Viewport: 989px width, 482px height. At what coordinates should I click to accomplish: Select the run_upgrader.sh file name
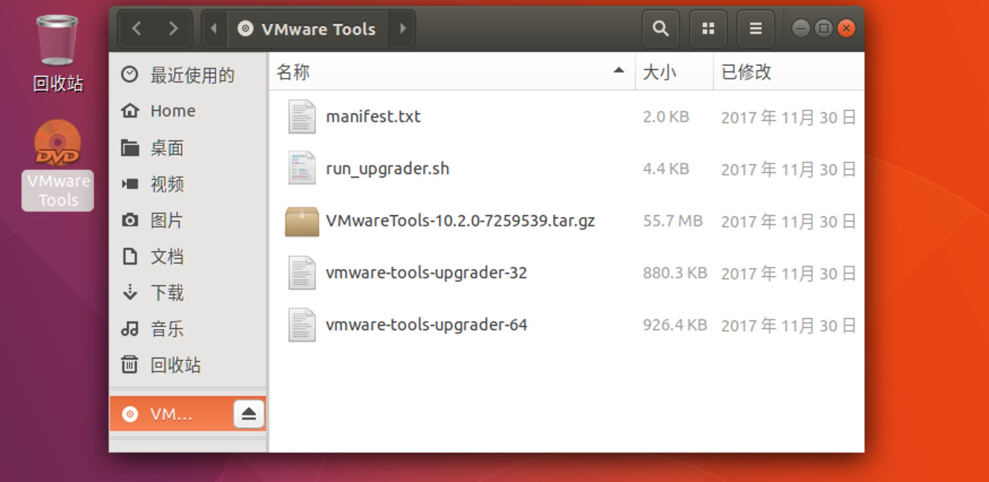pyautogui.click(x=388, y=169)
